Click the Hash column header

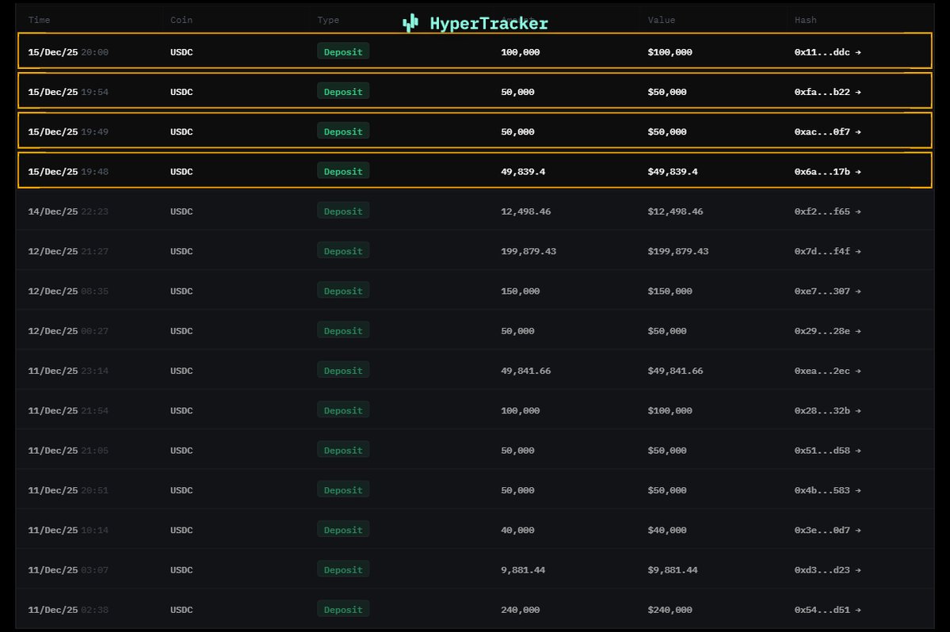tap(805, 20)
